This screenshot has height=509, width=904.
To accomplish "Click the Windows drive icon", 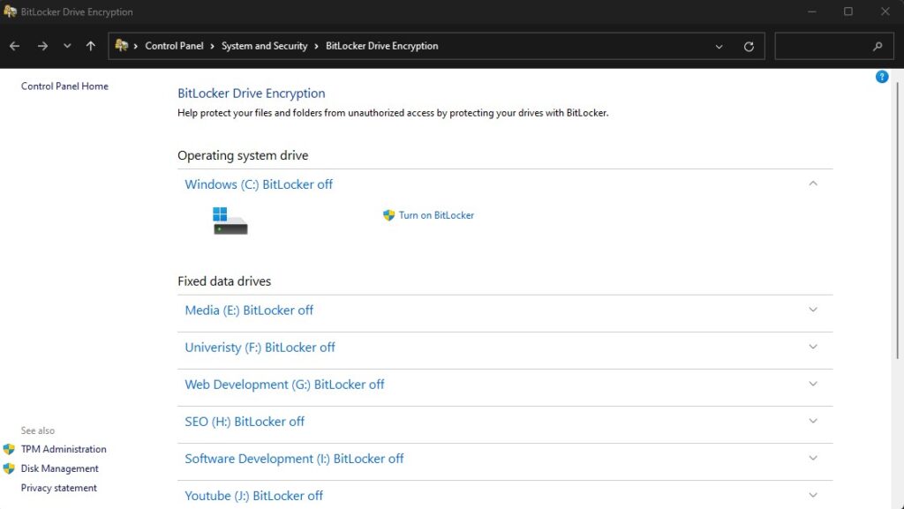I will pos(230,221).
